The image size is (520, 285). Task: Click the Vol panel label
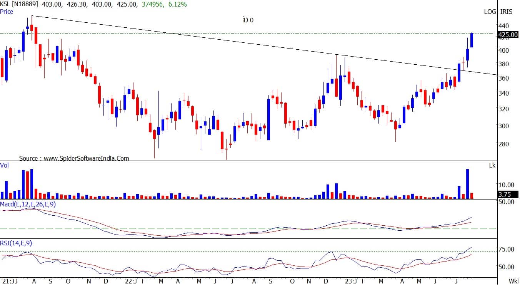point(5,165)
